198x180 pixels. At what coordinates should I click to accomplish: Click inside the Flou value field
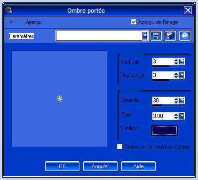point(163,116)
